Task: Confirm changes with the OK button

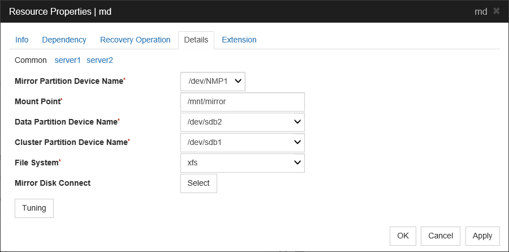Action: [x=403, y=236]
